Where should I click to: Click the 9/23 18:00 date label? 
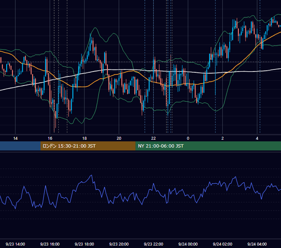[84, 244]
